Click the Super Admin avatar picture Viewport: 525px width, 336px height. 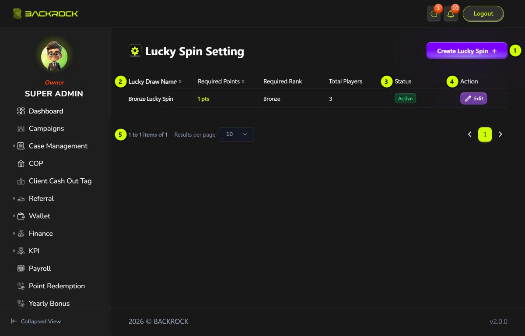click(54, 56)
